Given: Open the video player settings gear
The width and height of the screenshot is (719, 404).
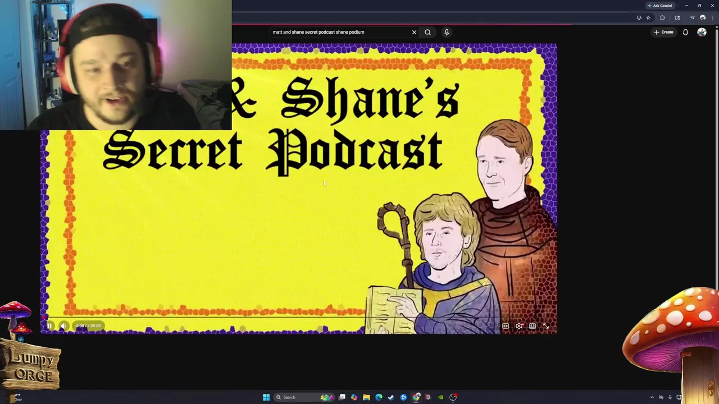Looking at the screenshot, I should (518, 326).
